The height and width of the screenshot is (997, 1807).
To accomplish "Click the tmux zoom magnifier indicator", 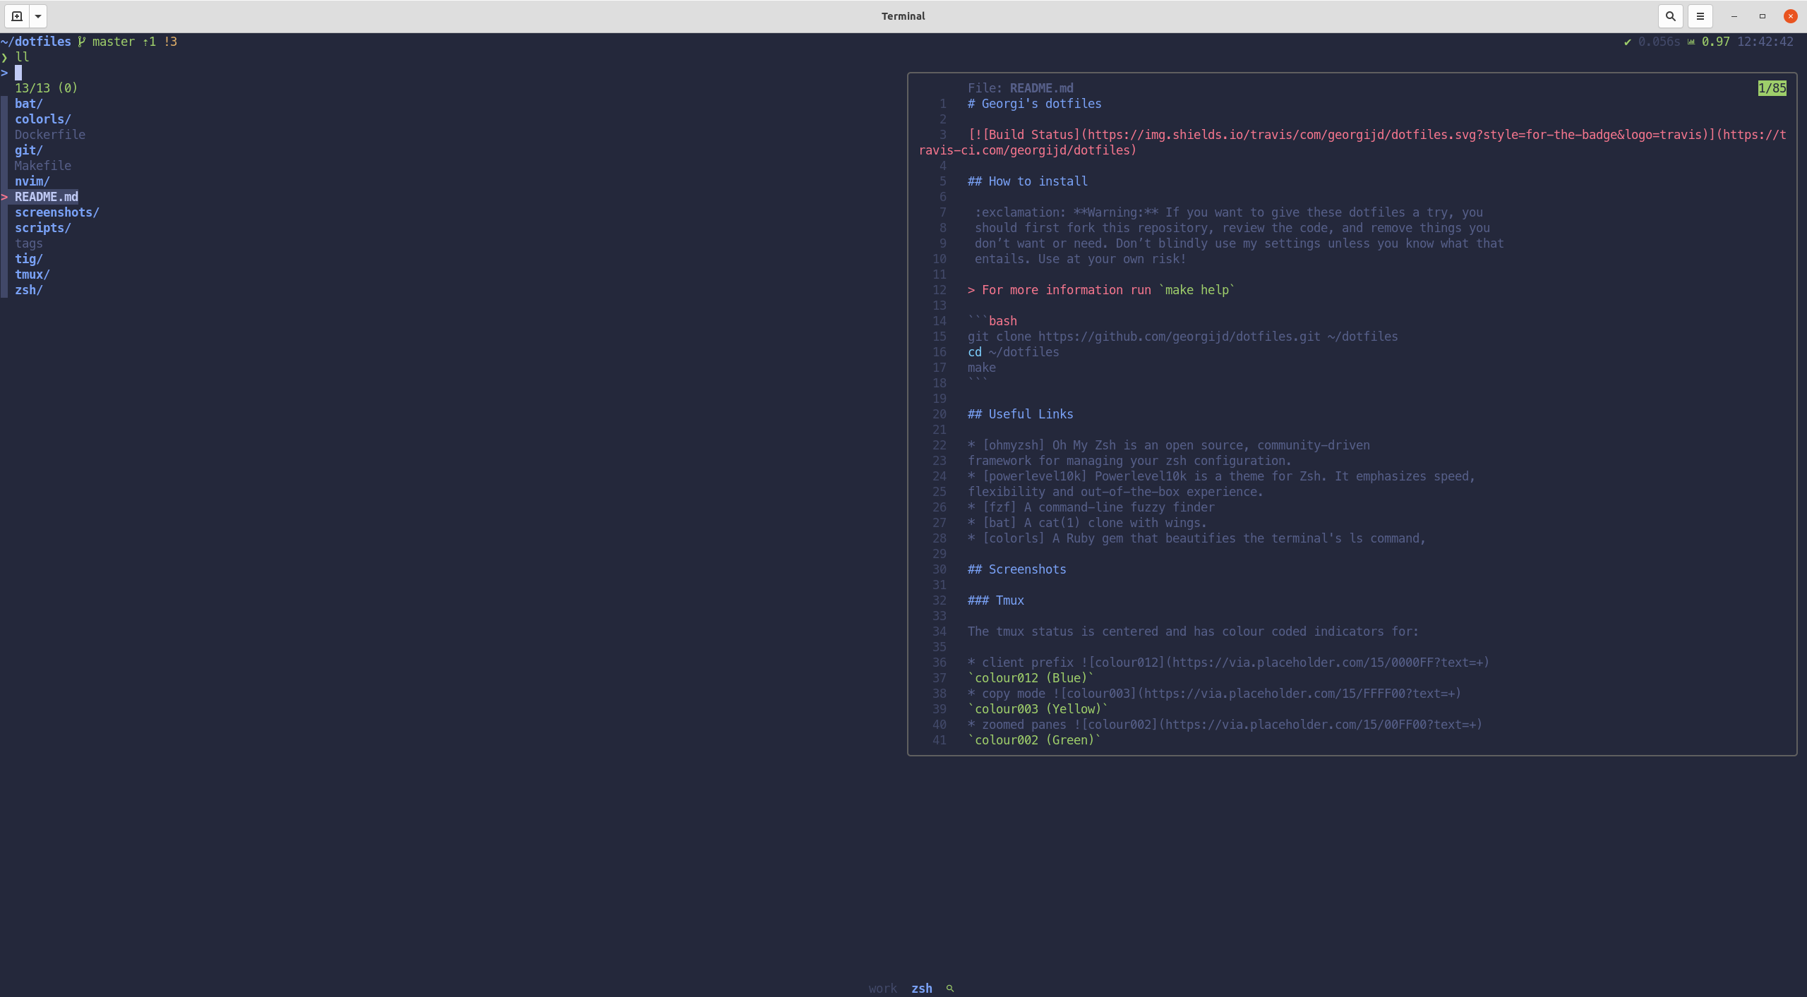I will 950,988.
